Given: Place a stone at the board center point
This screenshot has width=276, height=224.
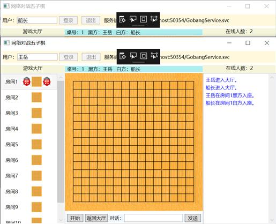Looking at the screenshot, I should tap(130, 138).
